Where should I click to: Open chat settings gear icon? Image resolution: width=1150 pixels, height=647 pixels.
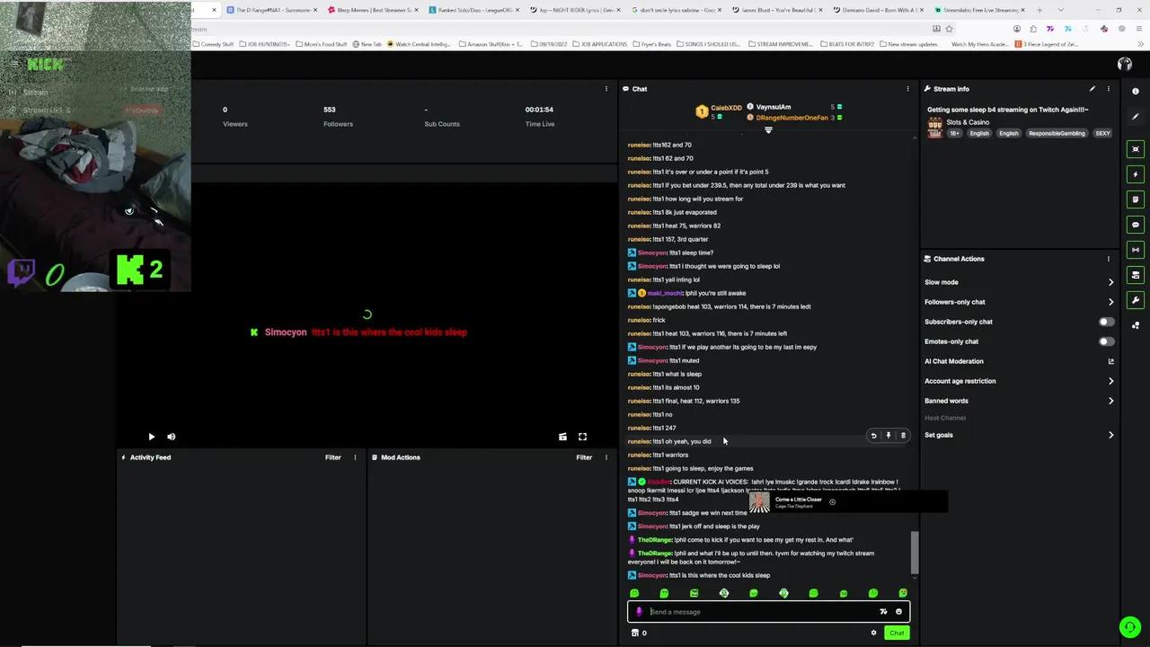coord(873,633)
